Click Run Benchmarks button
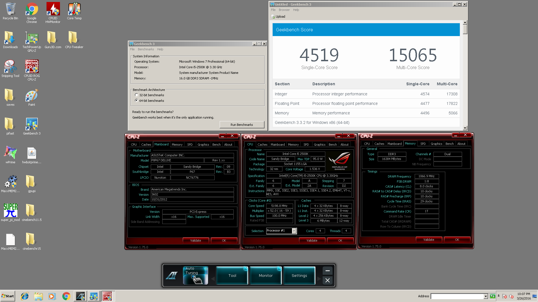The height and width of the screenshot is (302, 538). click(x=242, y=125)
